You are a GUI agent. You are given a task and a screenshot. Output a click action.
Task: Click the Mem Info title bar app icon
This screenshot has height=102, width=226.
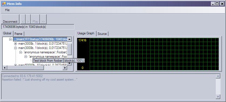tap(4, 4)
